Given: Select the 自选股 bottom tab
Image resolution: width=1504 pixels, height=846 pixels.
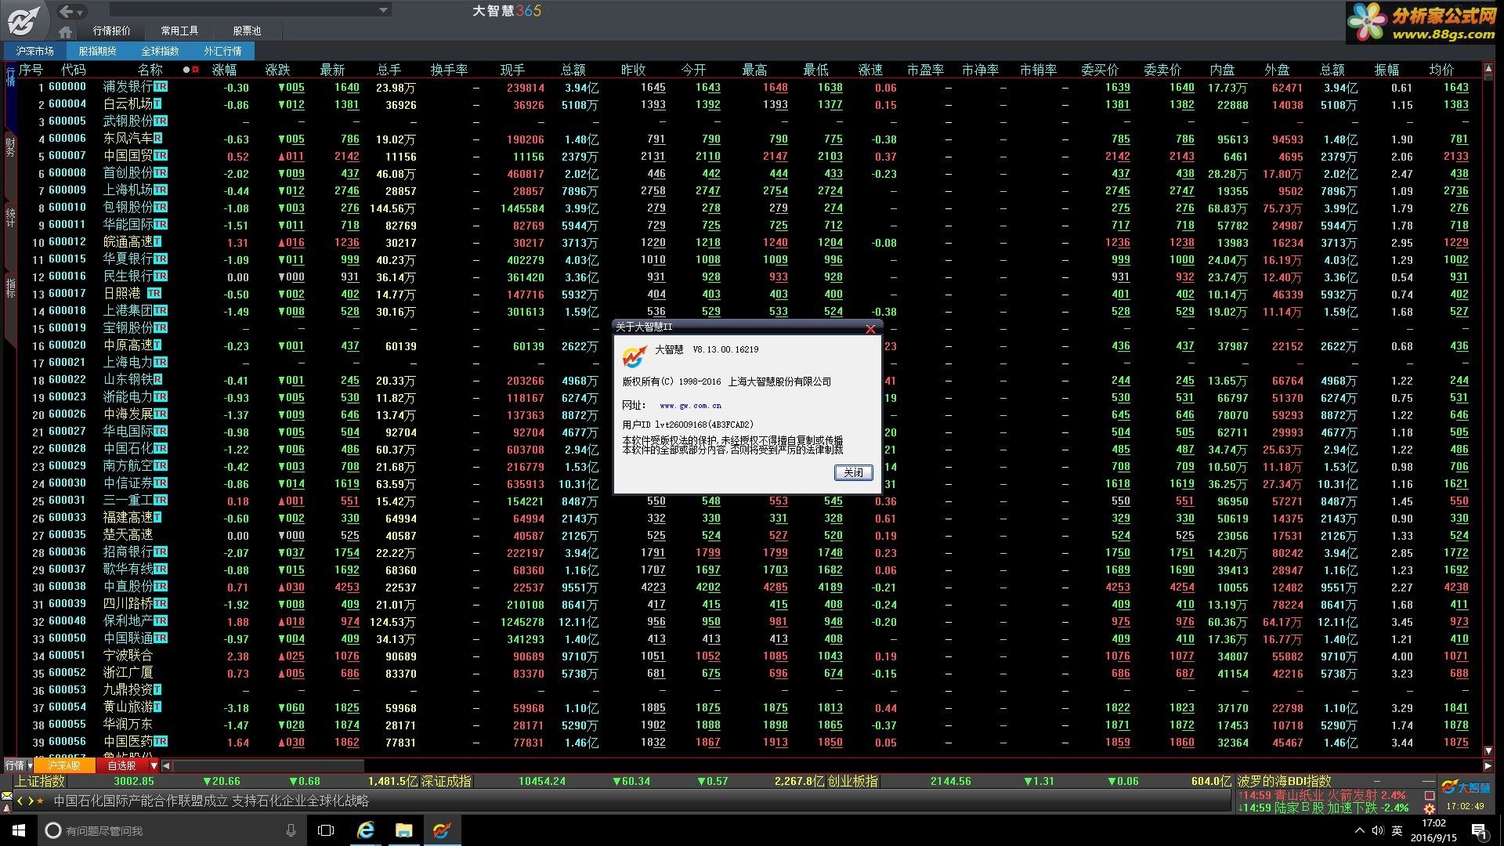Looking at the screenshot, I should (x=121, y=765).
